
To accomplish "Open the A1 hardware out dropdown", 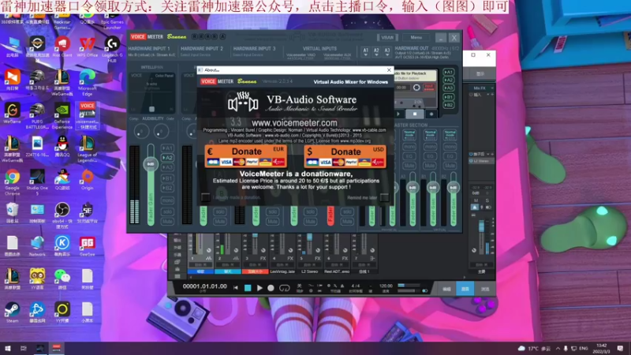I will [x=365, y=51].
